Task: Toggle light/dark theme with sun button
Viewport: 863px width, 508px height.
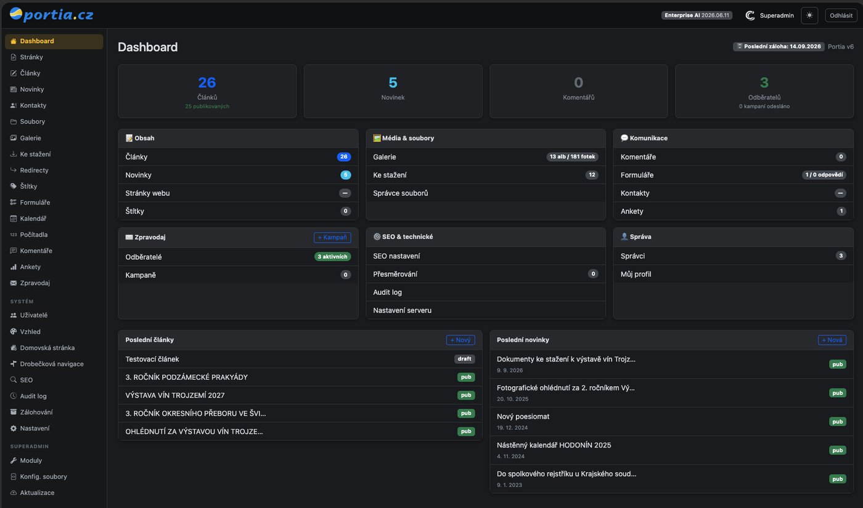Action: [809, 15]
